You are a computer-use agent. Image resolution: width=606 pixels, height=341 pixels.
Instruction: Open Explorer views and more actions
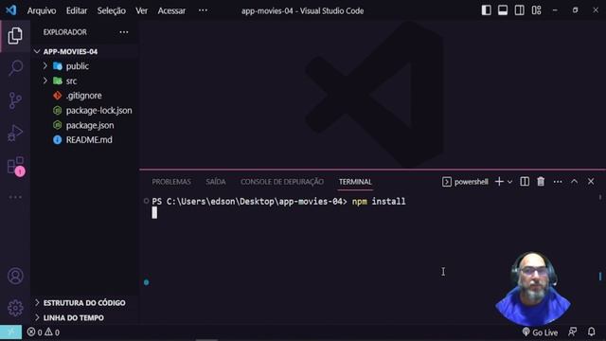[124, 32]
